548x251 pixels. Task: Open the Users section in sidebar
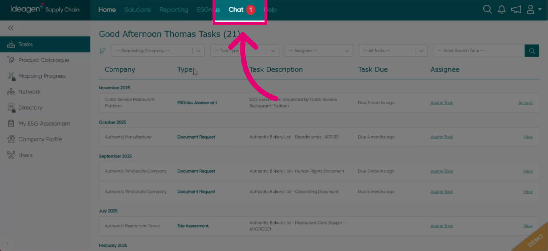click(25, 155)
